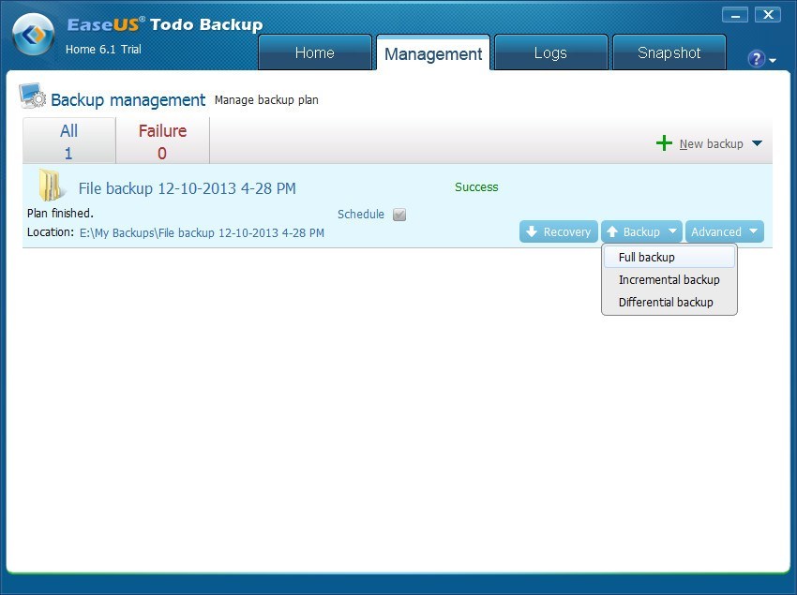Click the Recovery button
This screenshot has width=797, height=595.
(x=558, y=231)
